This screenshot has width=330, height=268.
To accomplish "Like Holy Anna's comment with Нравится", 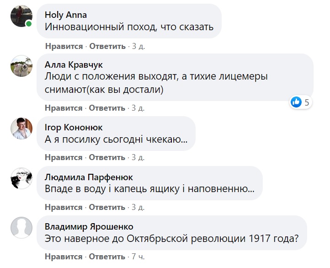I will (64, 46).
